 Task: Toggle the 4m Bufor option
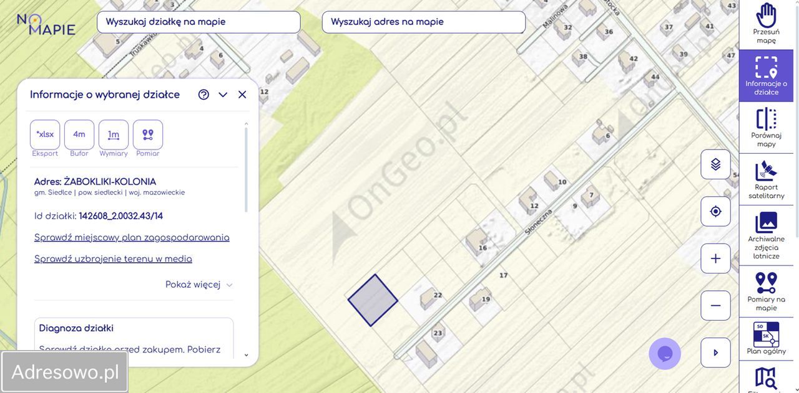tap(79, 135)
